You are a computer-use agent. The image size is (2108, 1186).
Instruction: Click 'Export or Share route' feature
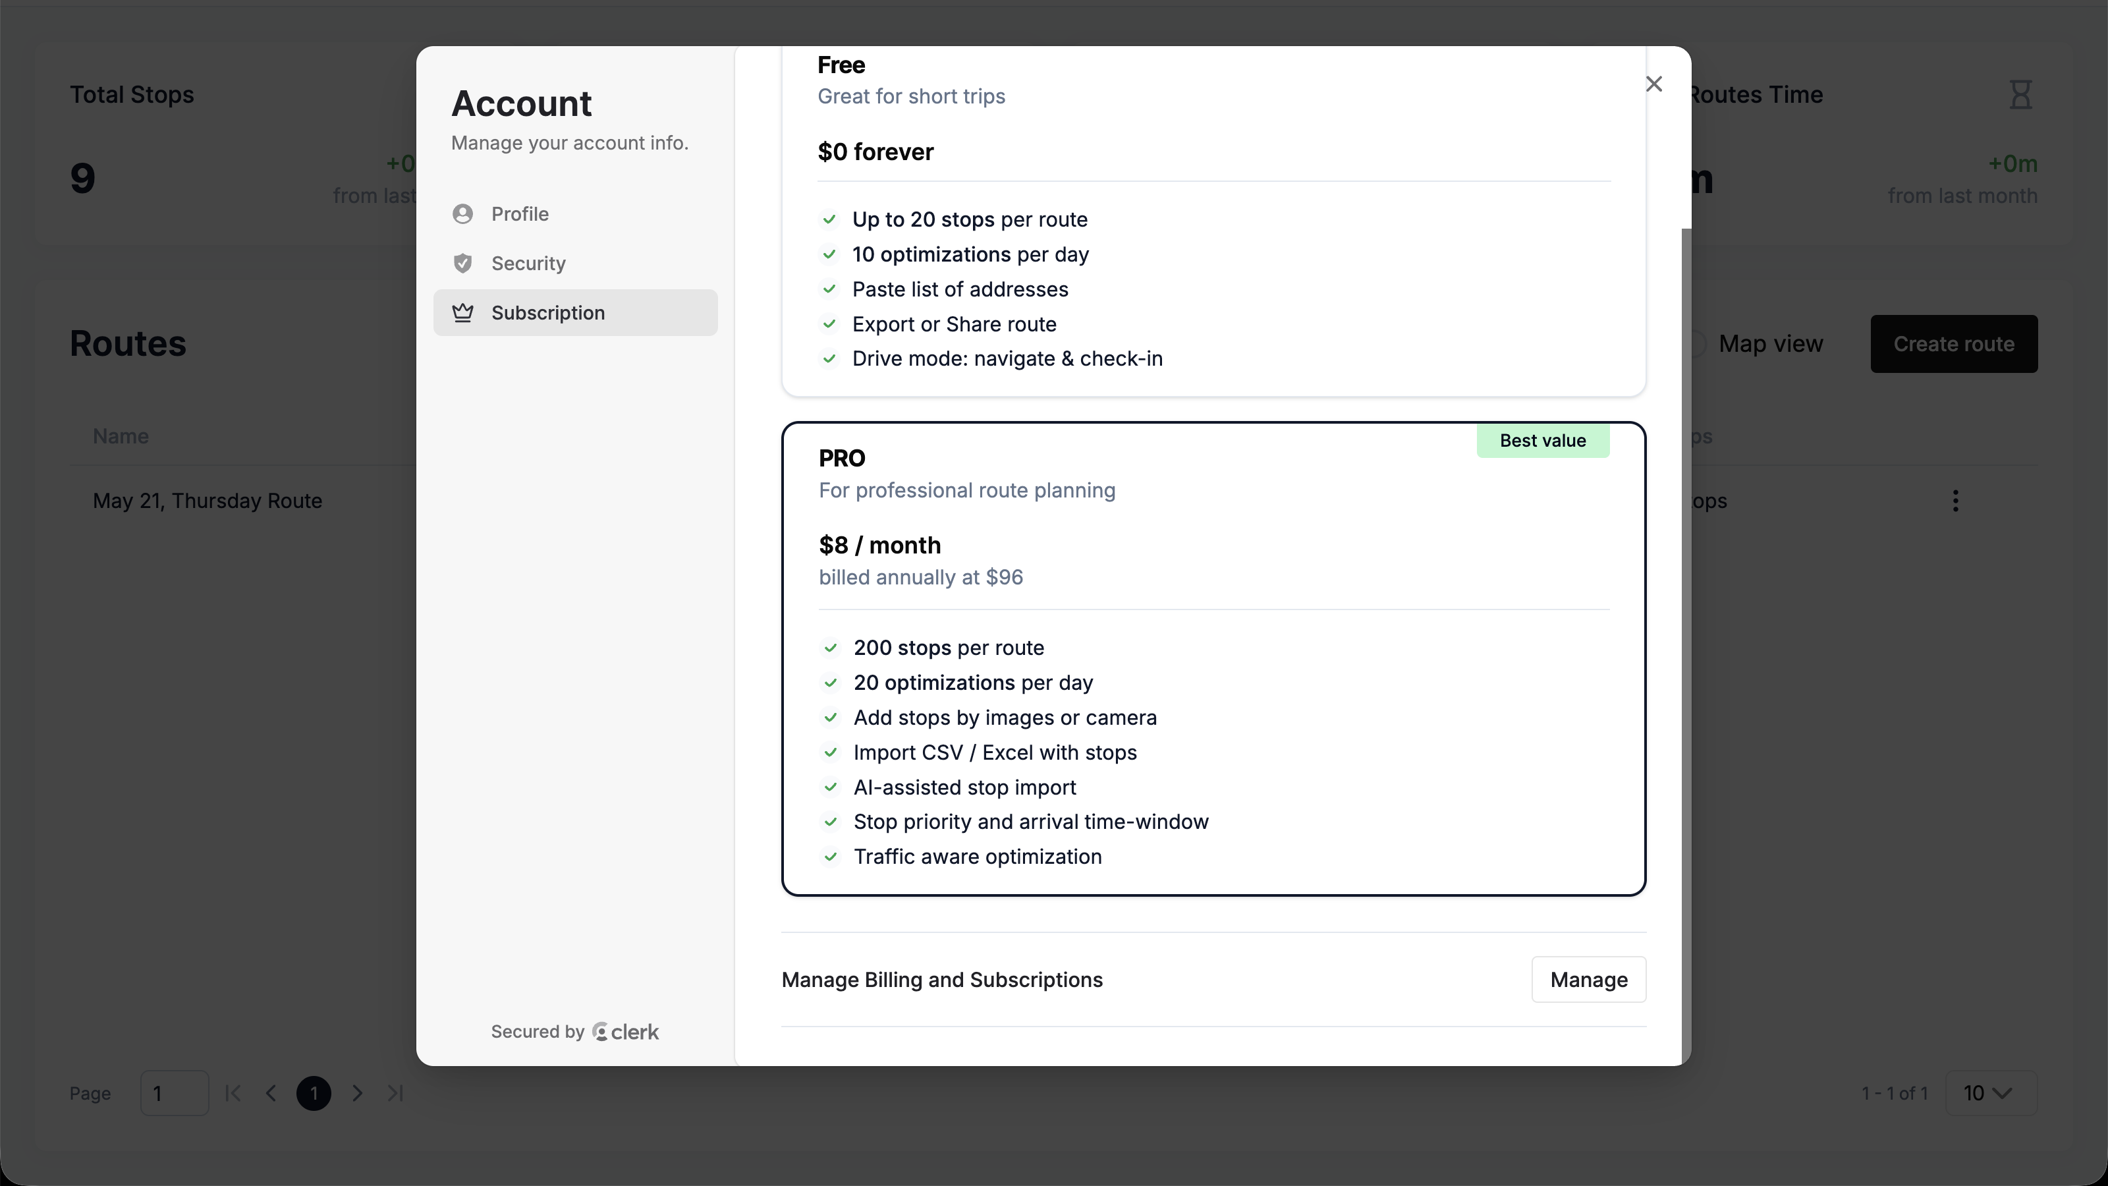(x=954, y=325)
